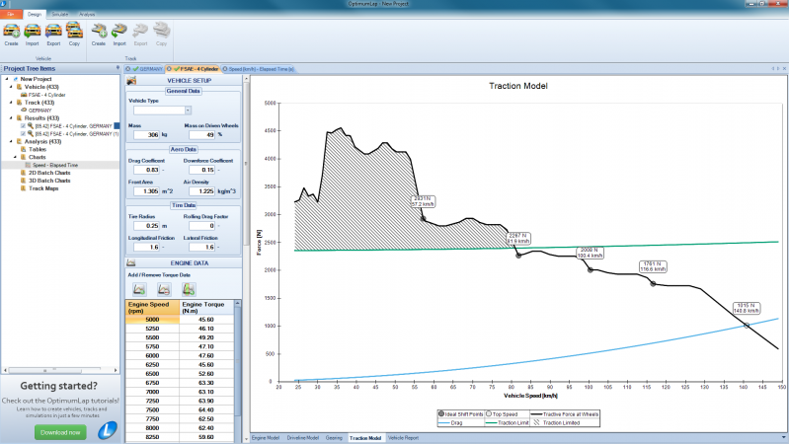Click the project tree horizontal scrollbar
789x444 pixels.
pos(60,370)
